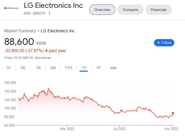Select the 1Y time range
The width and height of the screenshot is (185, 136).
[x=84, y=68]
